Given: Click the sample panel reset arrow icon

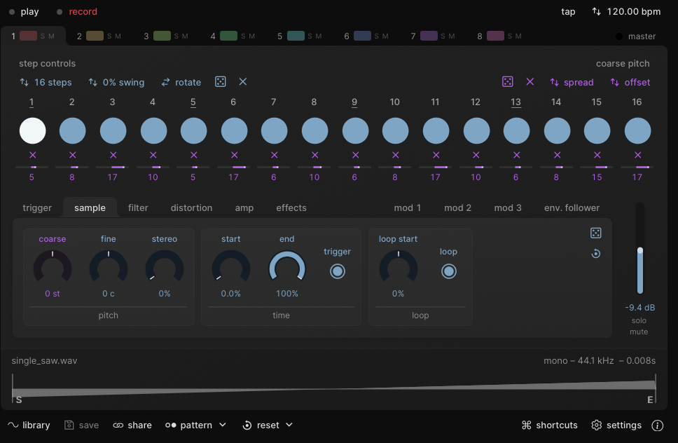Looking at the screenshot, I should pos(596,254).
